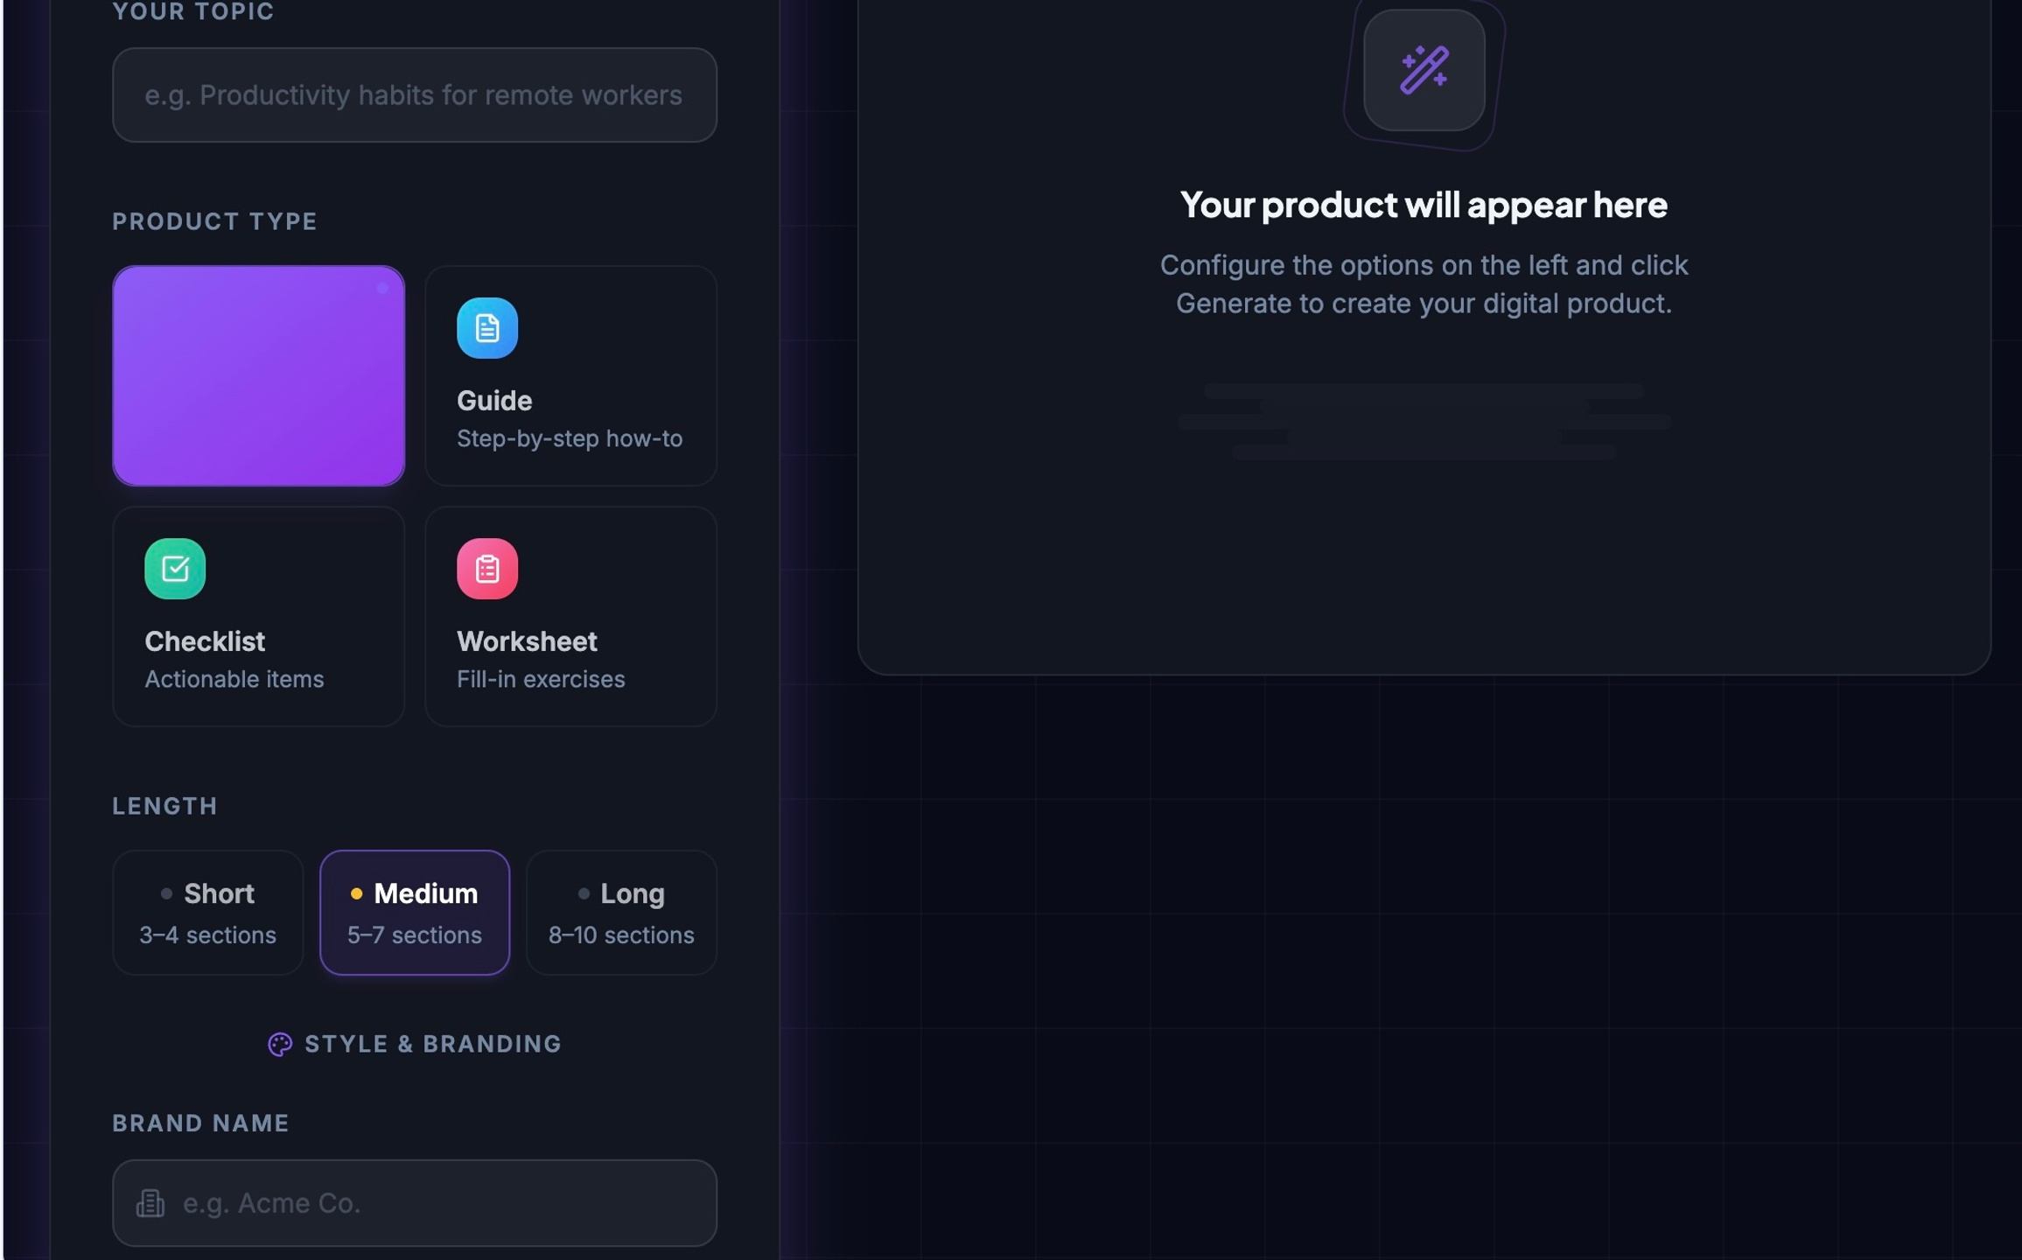The height and width of the screenshot is (1260, 2022).
Task: Click the building icon in Brand Name field
Action: click(x=150, y=1203)
